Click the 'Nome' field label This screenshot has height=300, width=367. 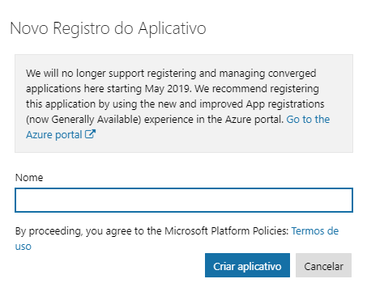click(29, 178)
